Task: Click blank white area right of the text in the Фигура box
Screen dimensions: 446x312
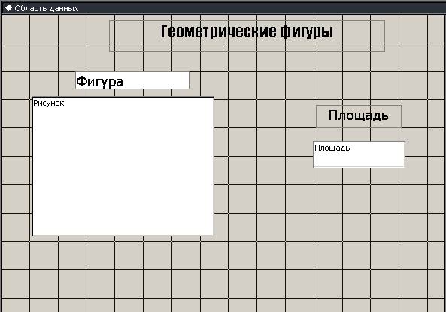Action: (156, 80)
